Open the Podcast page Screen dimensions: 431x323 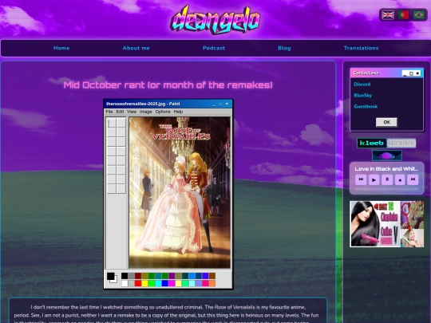pos(214,48)
